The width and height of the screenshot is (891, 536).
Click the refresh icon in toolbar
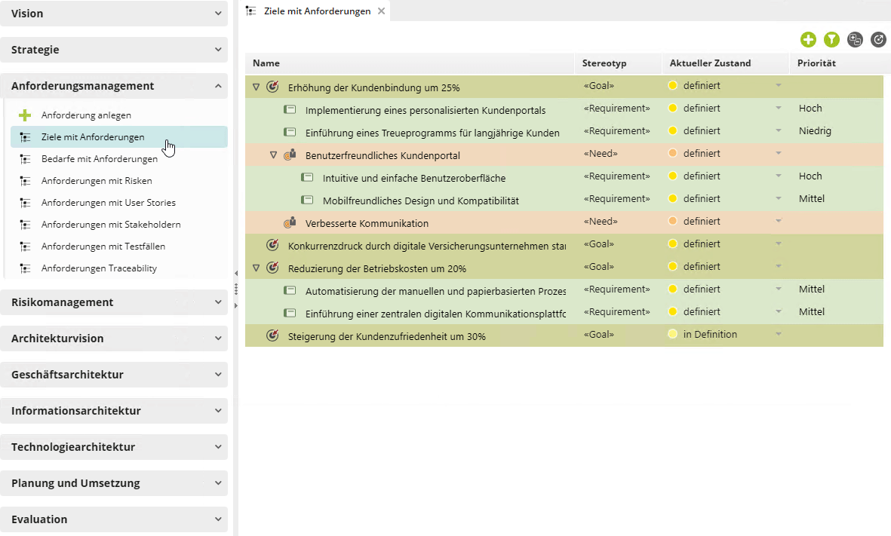tap(878, 40)
